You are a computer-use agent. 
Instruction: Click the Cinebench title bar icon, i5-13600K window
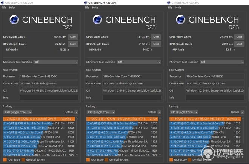[x=169, y=3]
